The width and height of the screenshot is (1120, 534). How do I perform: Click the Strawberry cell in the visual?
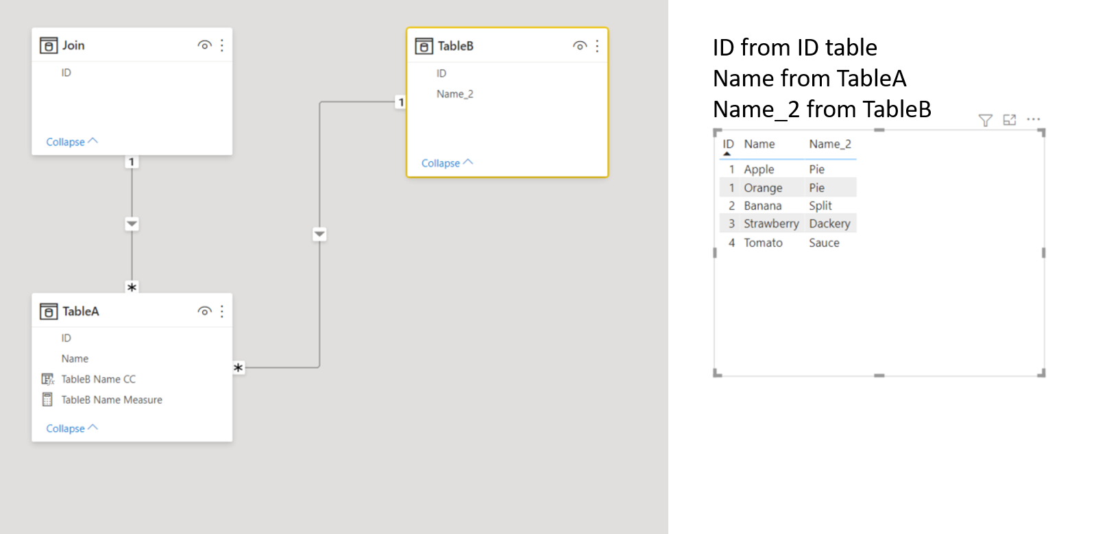coord(771,223)
